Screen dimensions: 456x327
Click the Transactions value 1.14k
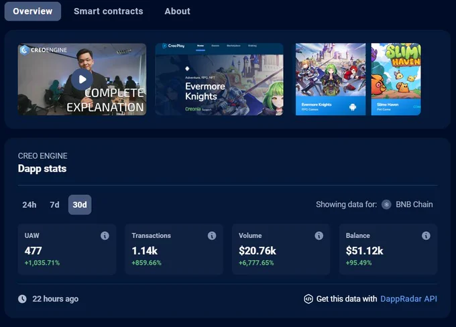pos(145,251)
